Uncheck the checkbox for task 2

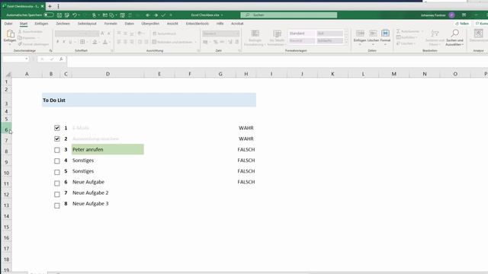tap(57, 139)
